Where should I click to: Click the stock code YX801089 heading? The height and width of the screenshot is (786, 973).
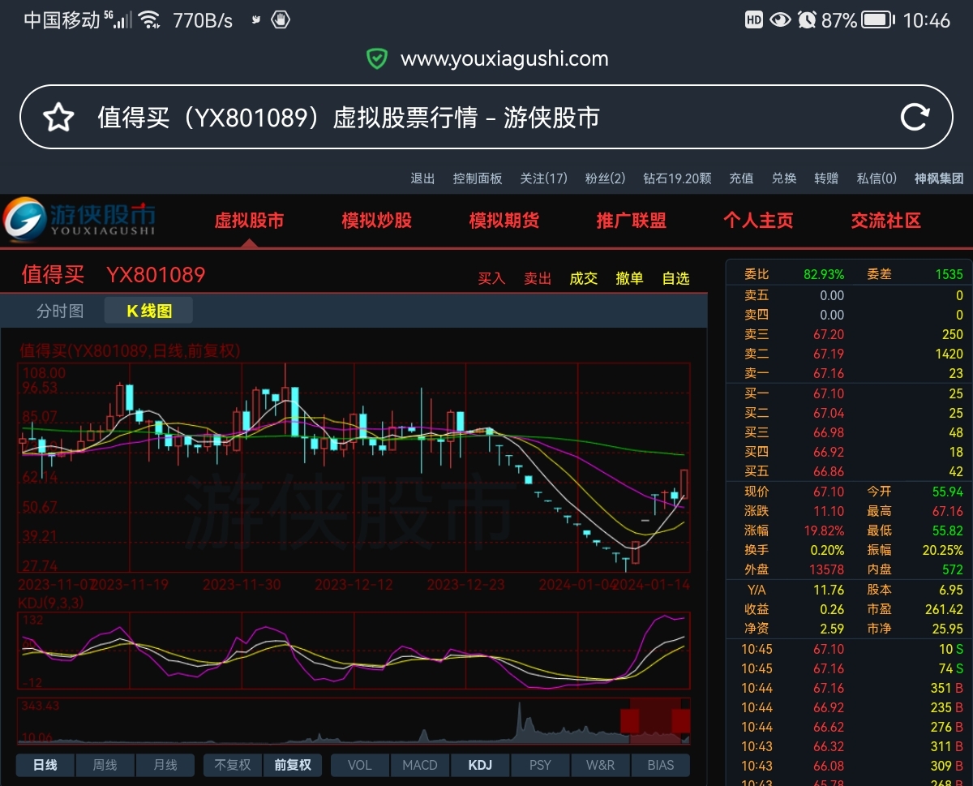156,274
